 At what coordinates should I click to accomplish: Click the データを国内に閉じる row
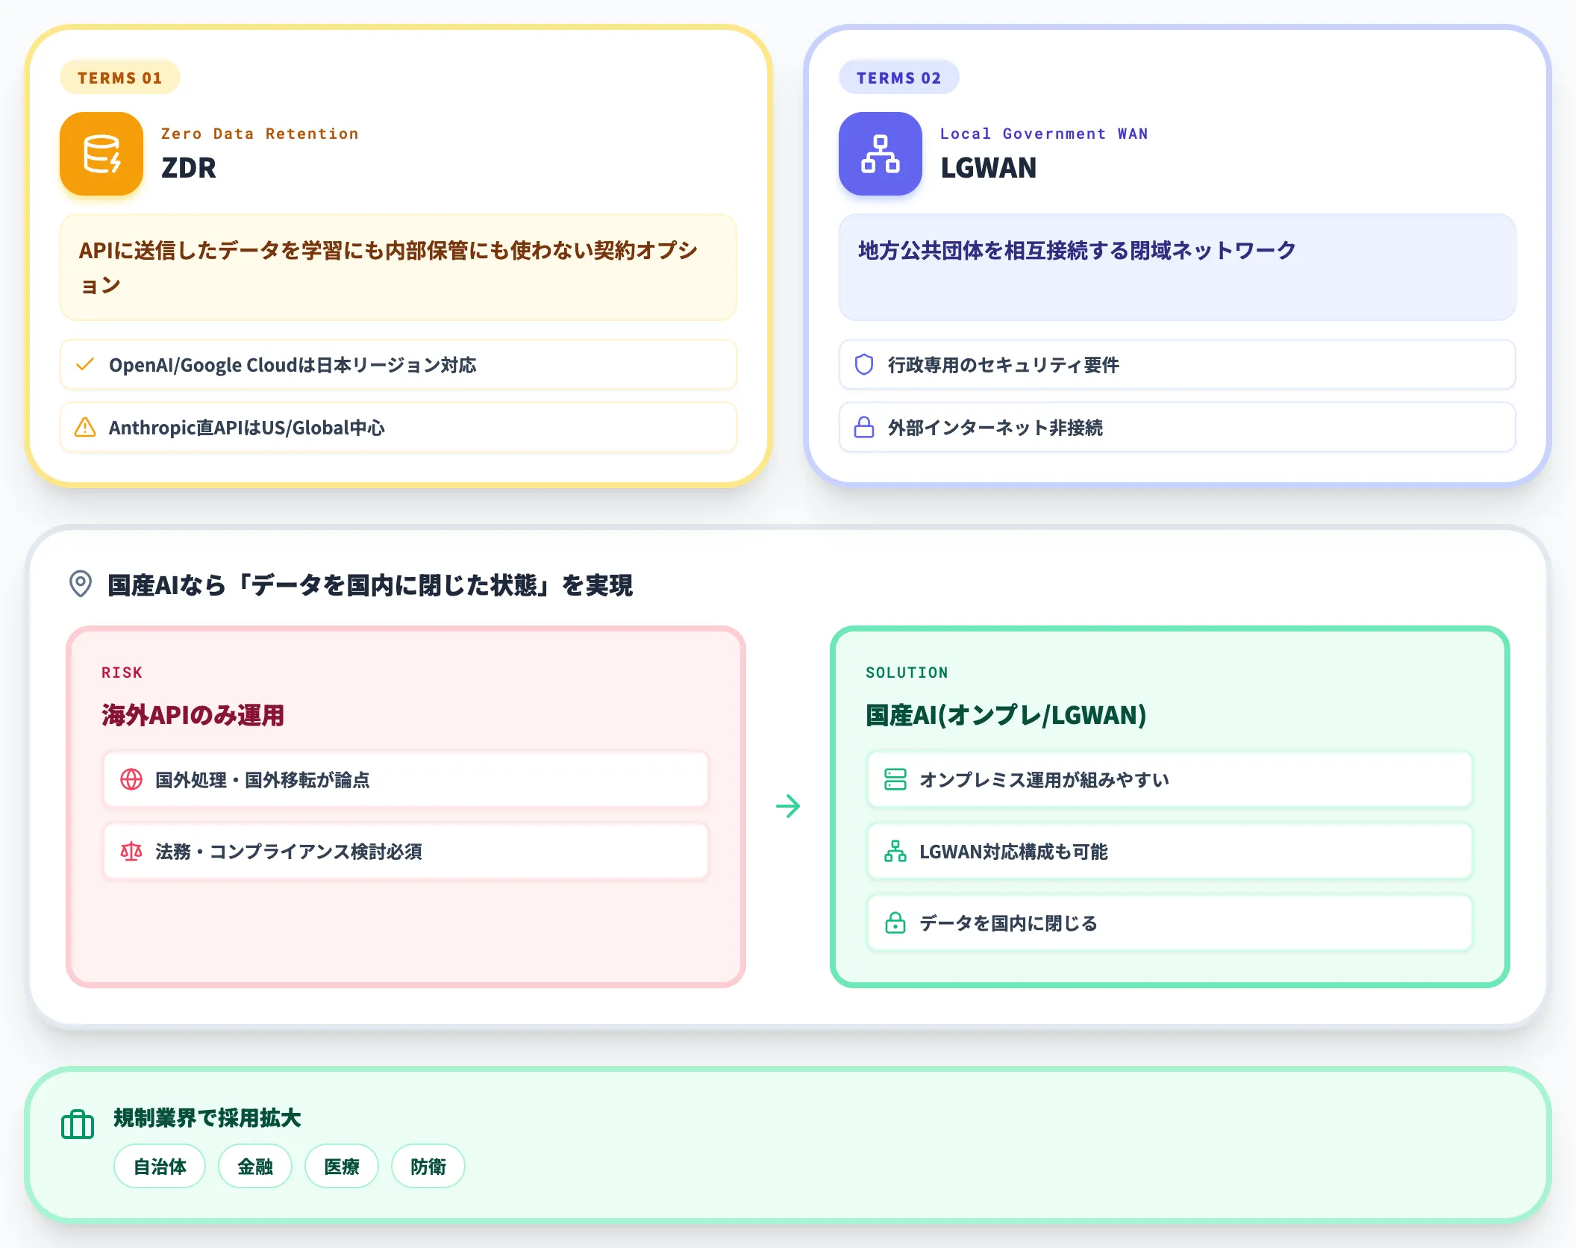point(1170,923)
